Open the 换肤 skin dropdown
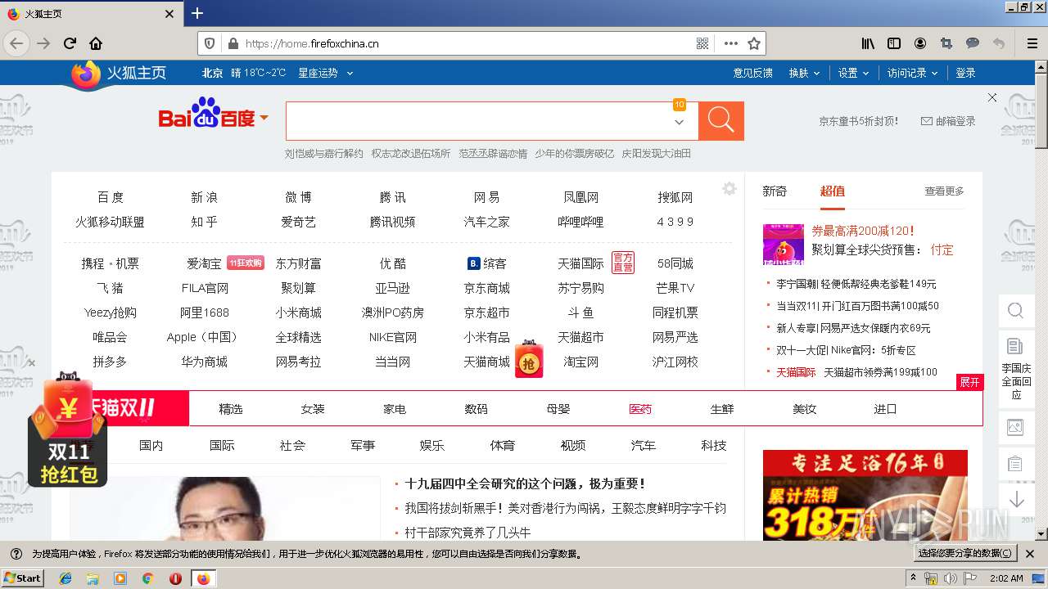The width and height of the screenshot is (1048, 589). 804,73
